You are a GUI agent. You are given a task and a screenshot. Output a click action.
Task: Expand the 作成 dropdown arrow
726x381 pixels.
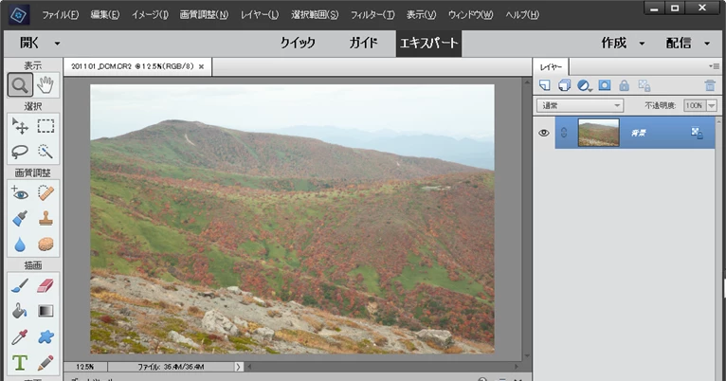[642, 44]
